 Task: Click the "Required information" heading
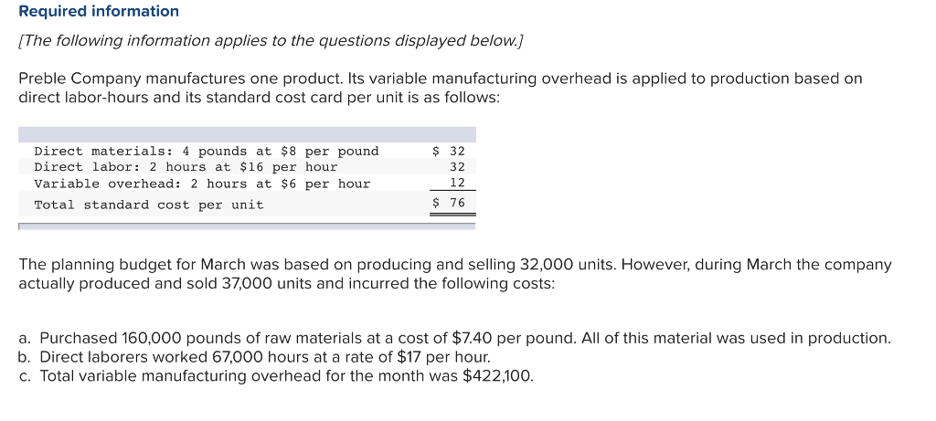[99, 12]
